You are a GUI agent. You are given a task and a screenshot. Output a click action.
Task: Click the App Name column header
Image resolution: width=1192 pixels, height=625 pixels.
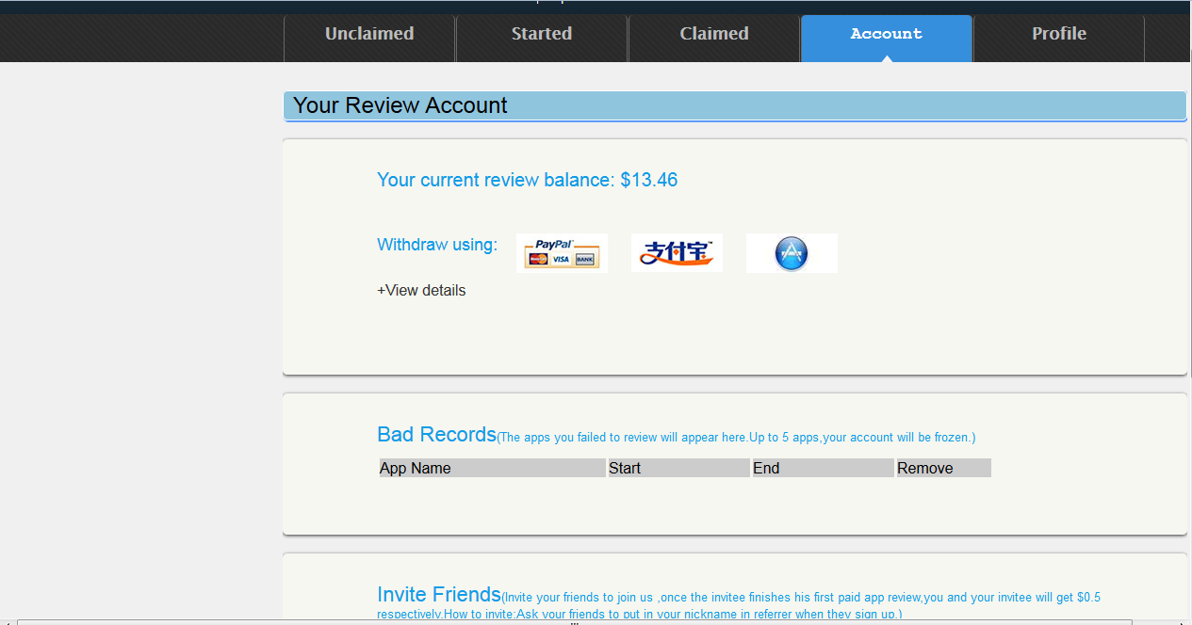coord(492,468)
